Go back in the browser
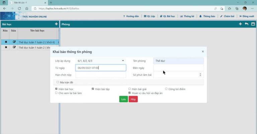This screenshot has height=134, width=257. (x=5, y=8)
